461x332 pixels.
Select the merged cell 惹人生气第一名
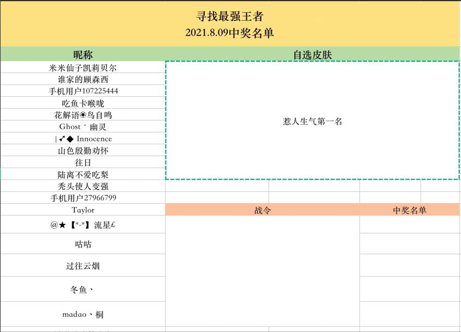point(312,121)
